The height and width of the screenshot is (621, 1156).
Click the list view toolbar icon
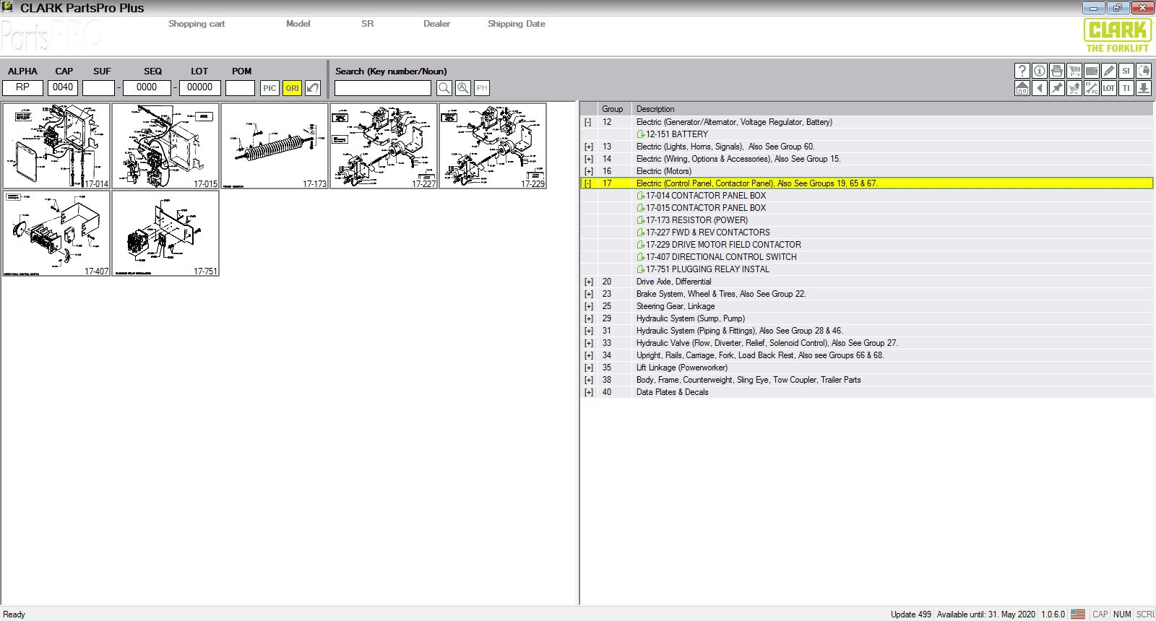tap(1092, 71)
